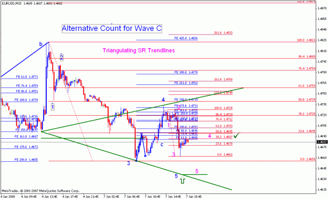Click the '61.8 1.4703' retracement label

tap(224, 126)
